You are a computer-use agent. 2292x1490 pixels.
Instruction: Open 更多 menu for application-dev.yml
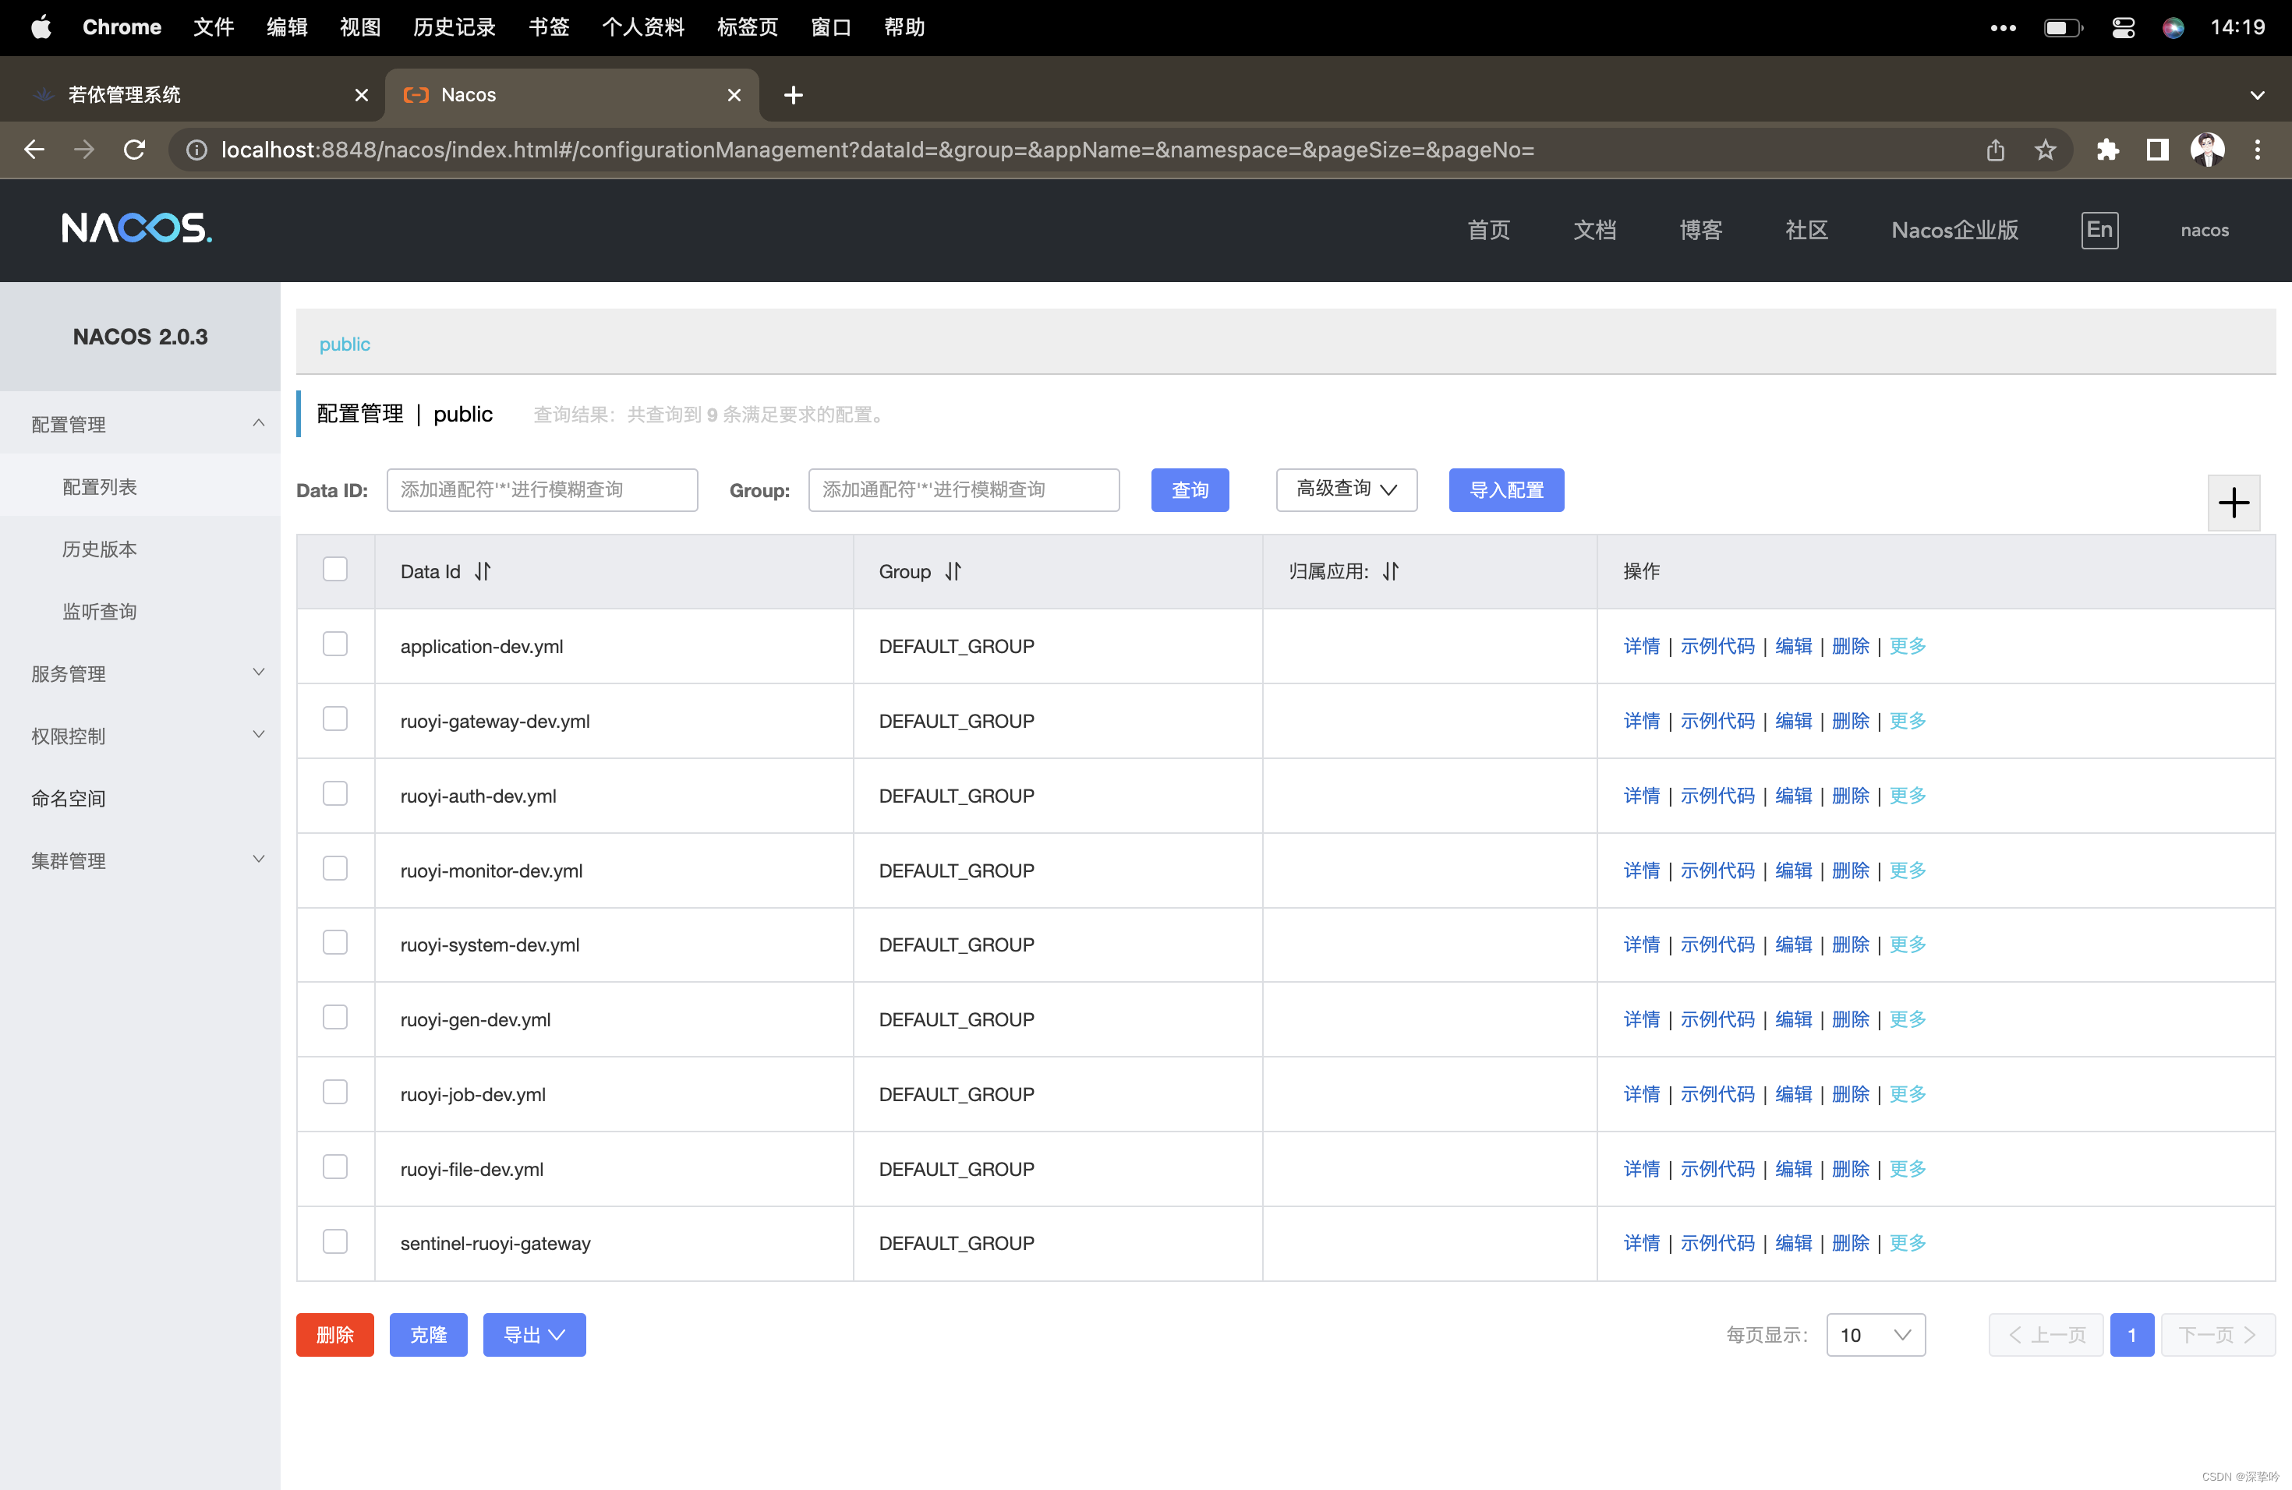pyautogui.click(x=1907, y=646)
